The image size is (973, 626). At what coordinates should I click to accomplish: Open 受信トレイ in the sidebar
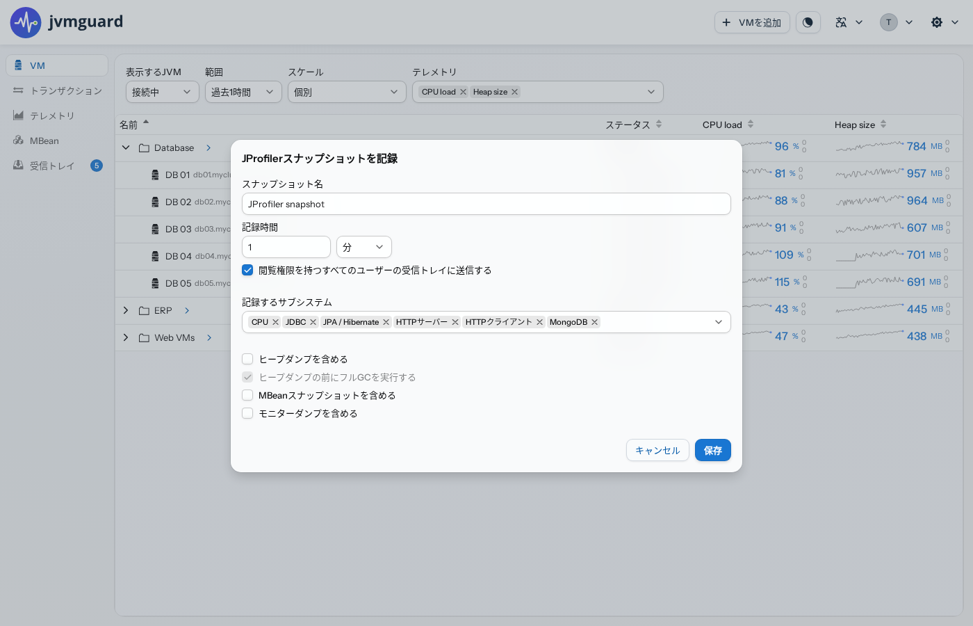coord(57,166)
